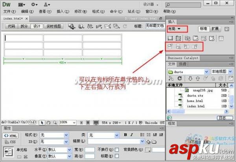Click the 日志 Log button
The image size is (236, 162).
(225, 118)
